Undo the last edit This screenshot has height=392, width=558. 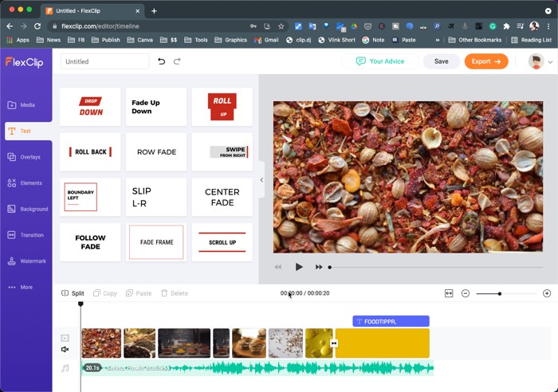[x=162, y=61]
